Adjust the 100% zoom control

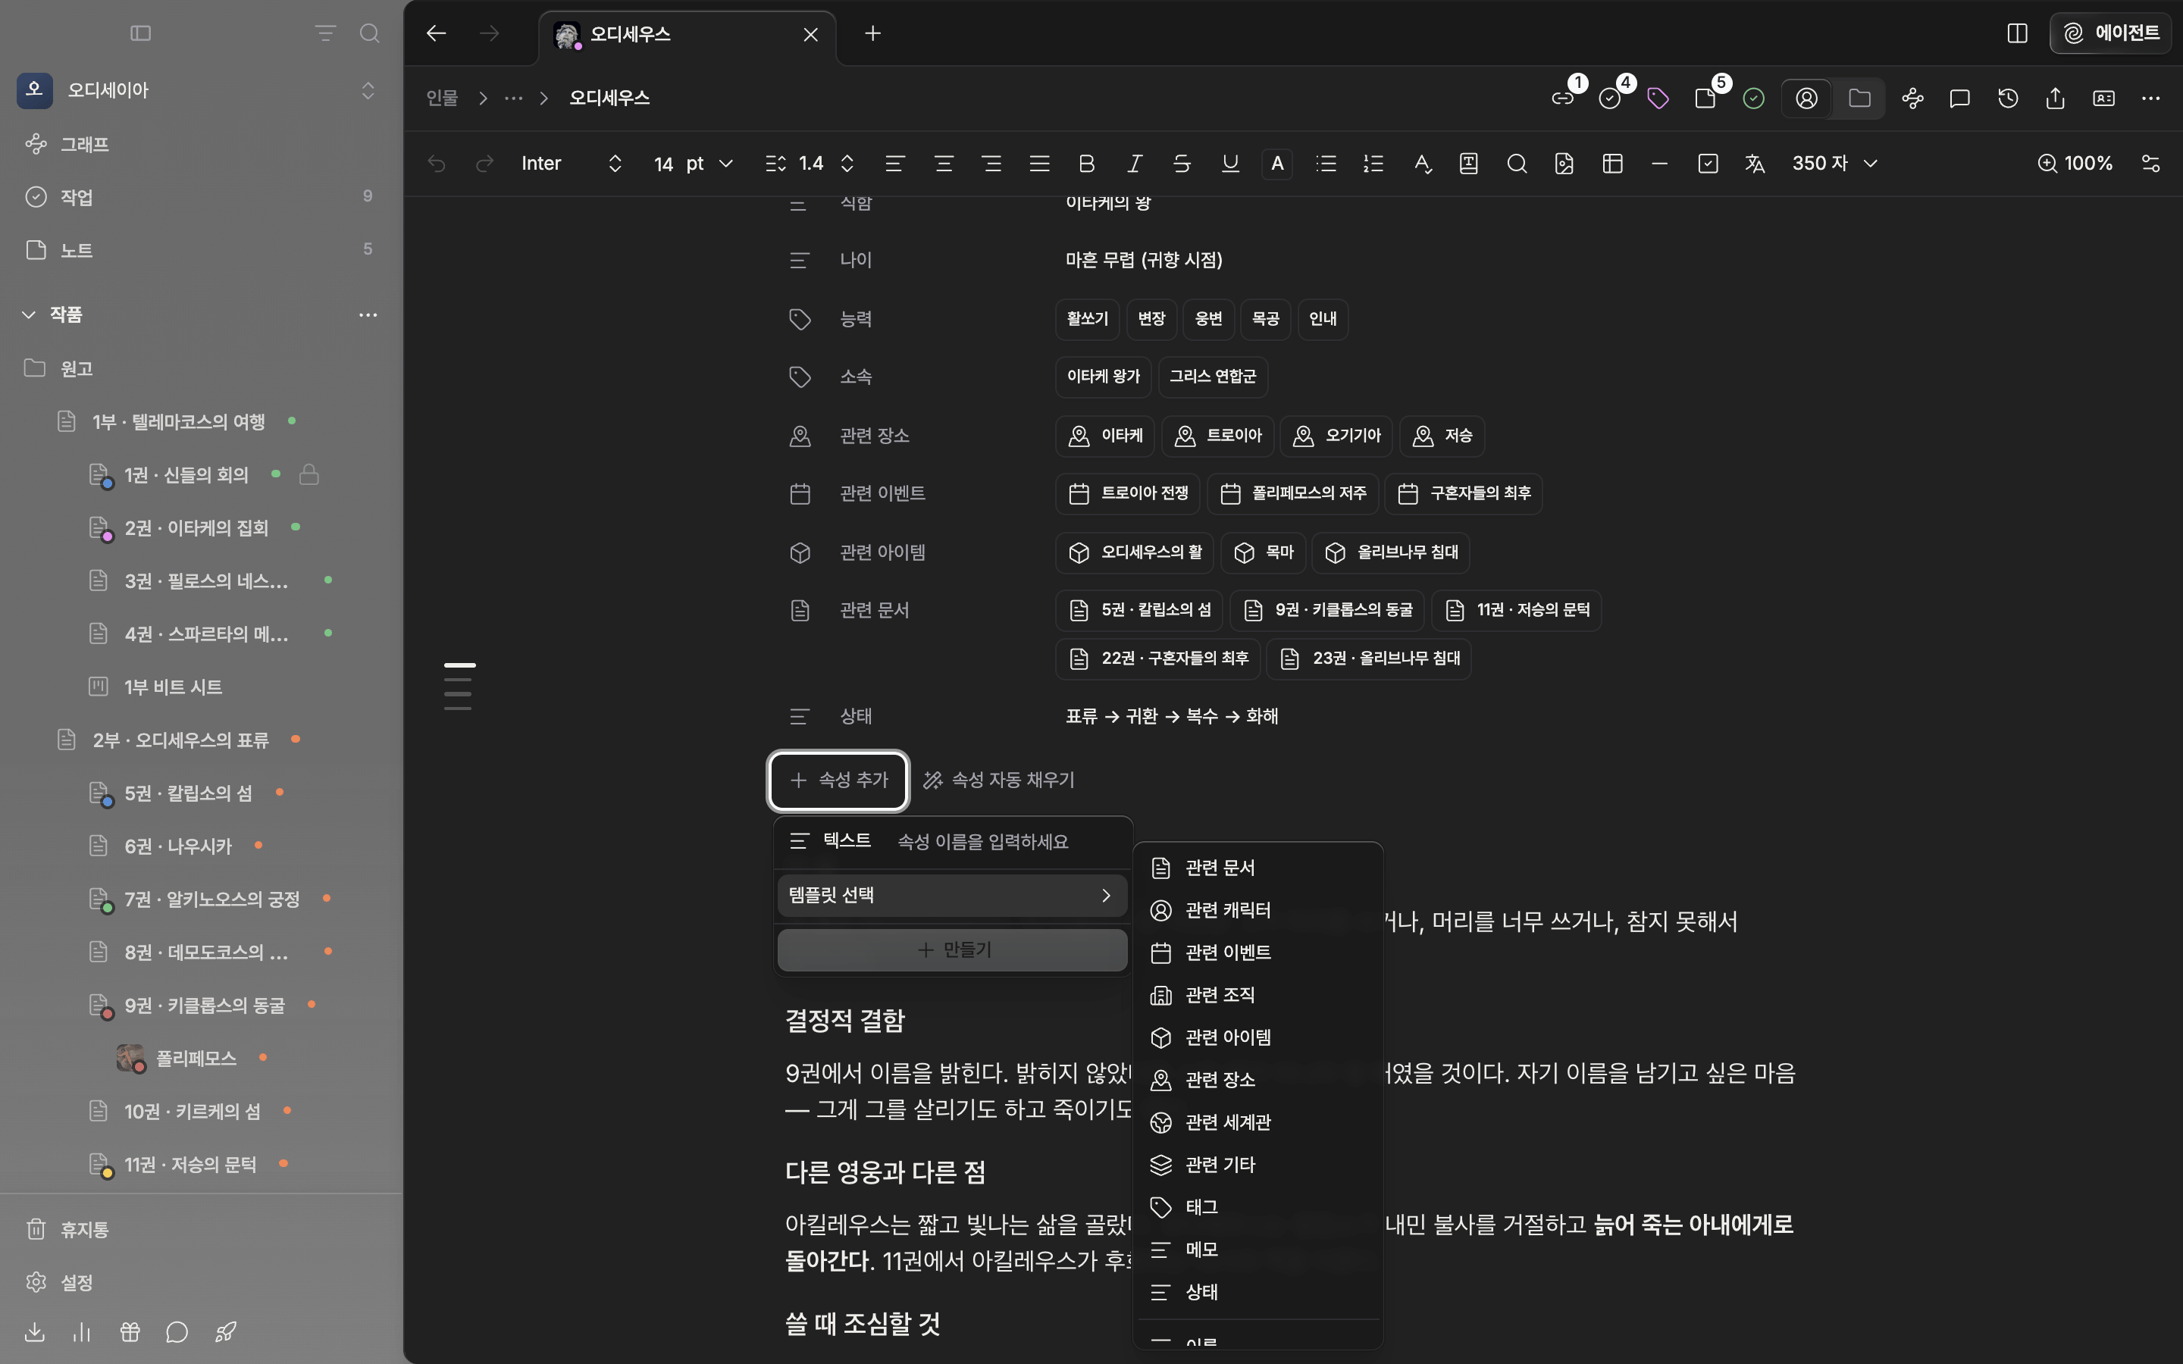coord(2075,163)
